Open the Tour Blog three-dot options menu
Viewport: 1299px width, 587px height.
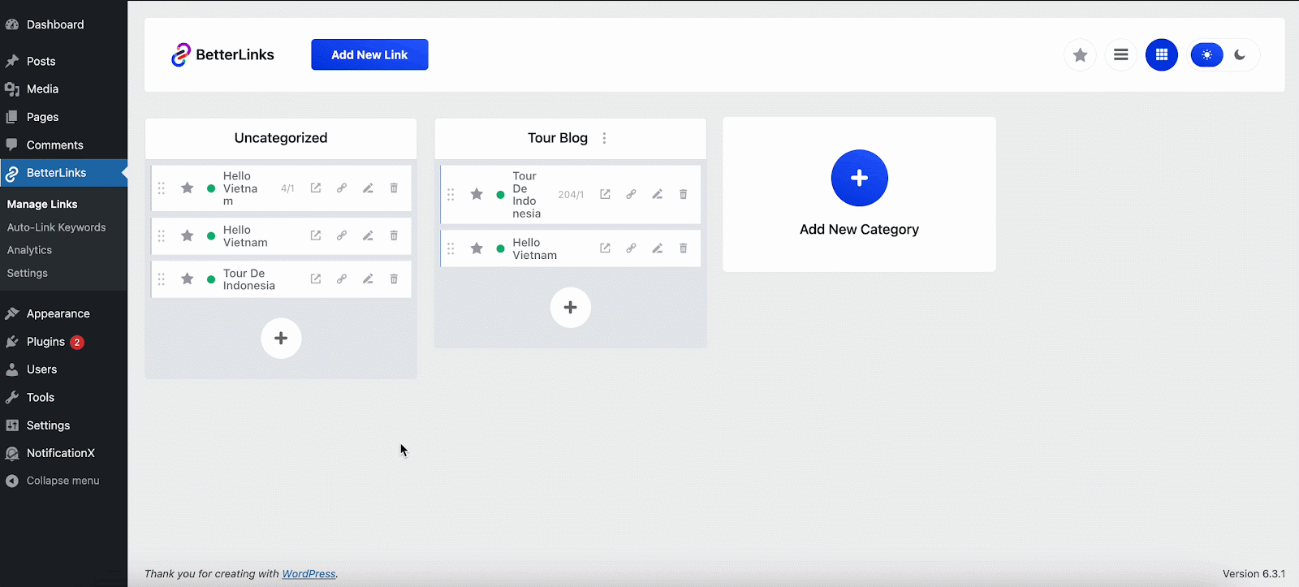pyautogui.click(x=604, y=138)
